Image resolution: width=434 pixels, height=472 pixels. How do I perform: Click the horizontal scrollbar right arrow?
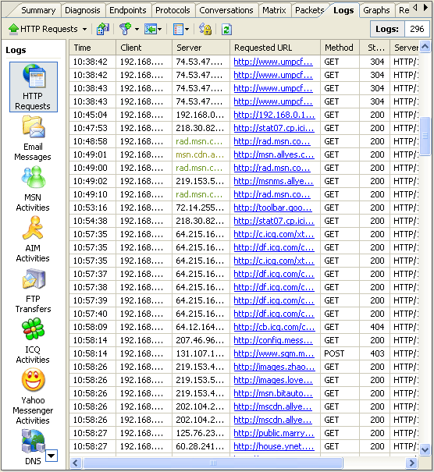coord(411,463)
